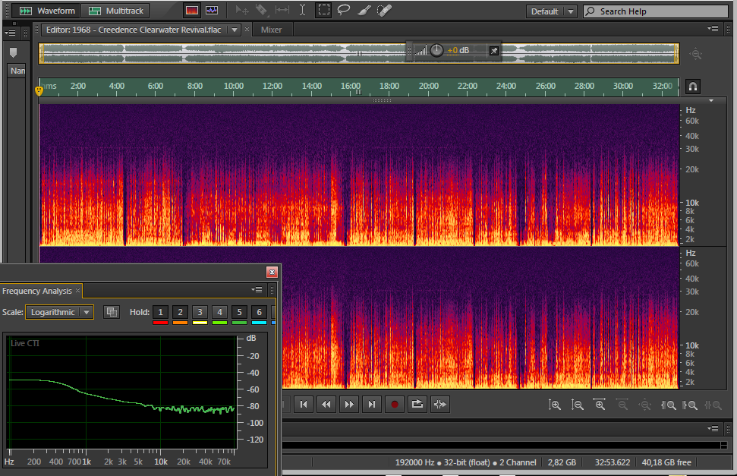Select the Frequency Analysis tab
Viewport: 737px width, 476px height.
click(x=37, y=291)
